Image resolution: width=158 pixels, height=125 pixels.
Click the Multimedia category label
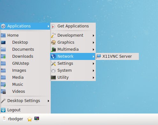pos(68,49)
